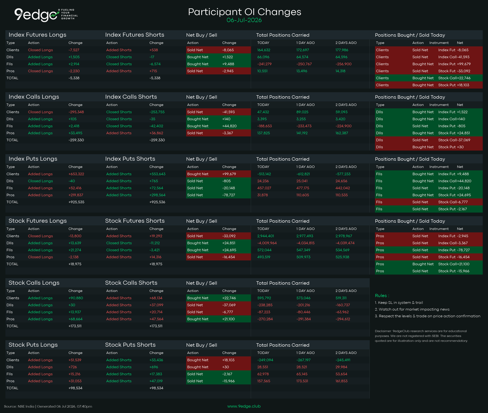Image resolution: width=488 pixels, height=413 pixels.
Task: Click the 157,565 positions carried value
Action: (264, 381)
